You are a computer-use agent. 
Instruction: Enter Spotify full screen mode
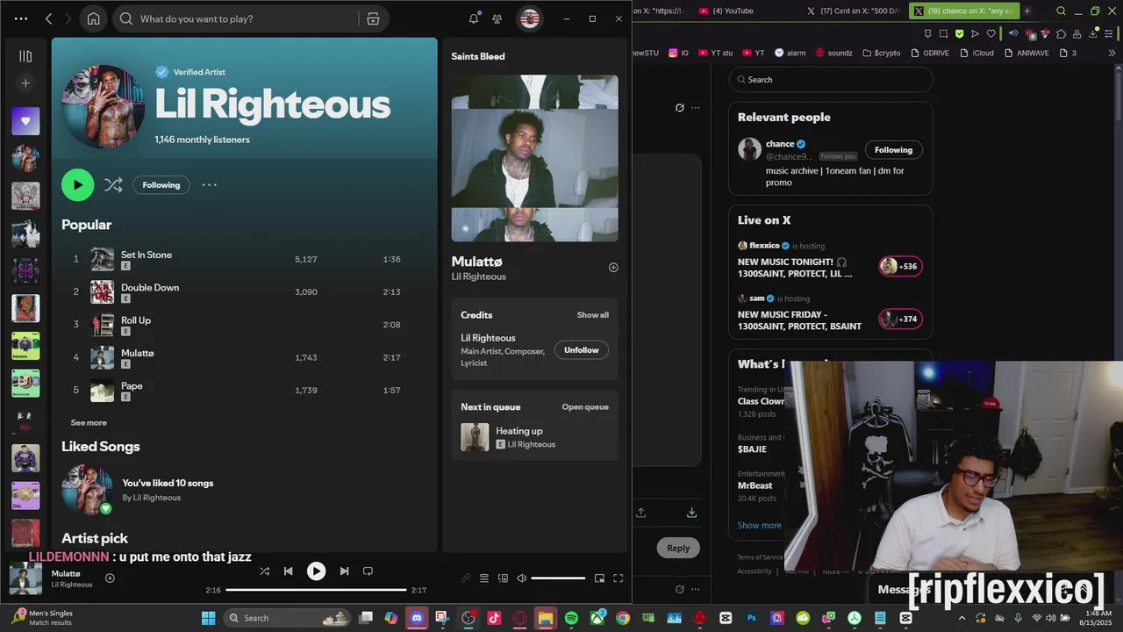pyautogui.click(x=618, y=578)
